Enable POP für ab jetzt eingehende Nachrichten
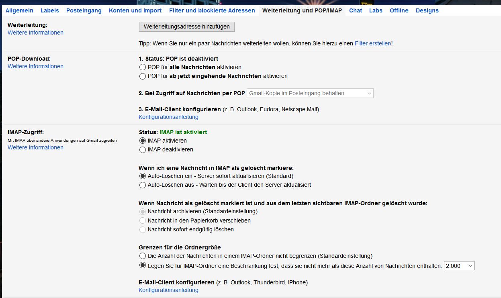 coord(142,76)
